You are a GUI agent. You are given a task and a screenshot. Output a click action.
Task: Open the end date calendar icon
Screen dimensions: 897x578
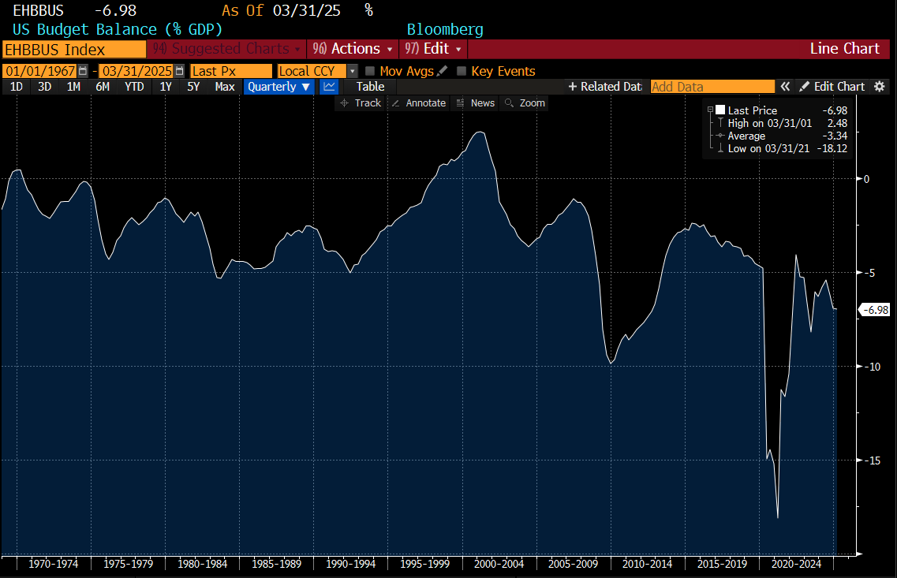pyautogui.click(x=180, y=71)
